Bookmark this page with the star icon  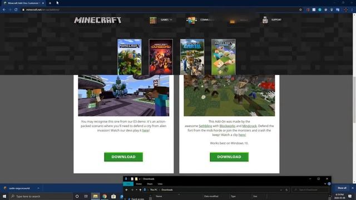(x=300, y=10)
